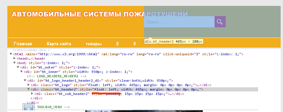This screenshot has height=112, width=283.
Task: Open the Главная menu item
Action: (x=23, y=44)
